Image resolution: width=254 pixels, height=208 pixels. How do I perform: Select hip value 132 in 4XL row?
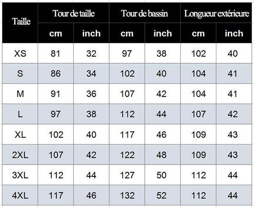pos(127,195)
